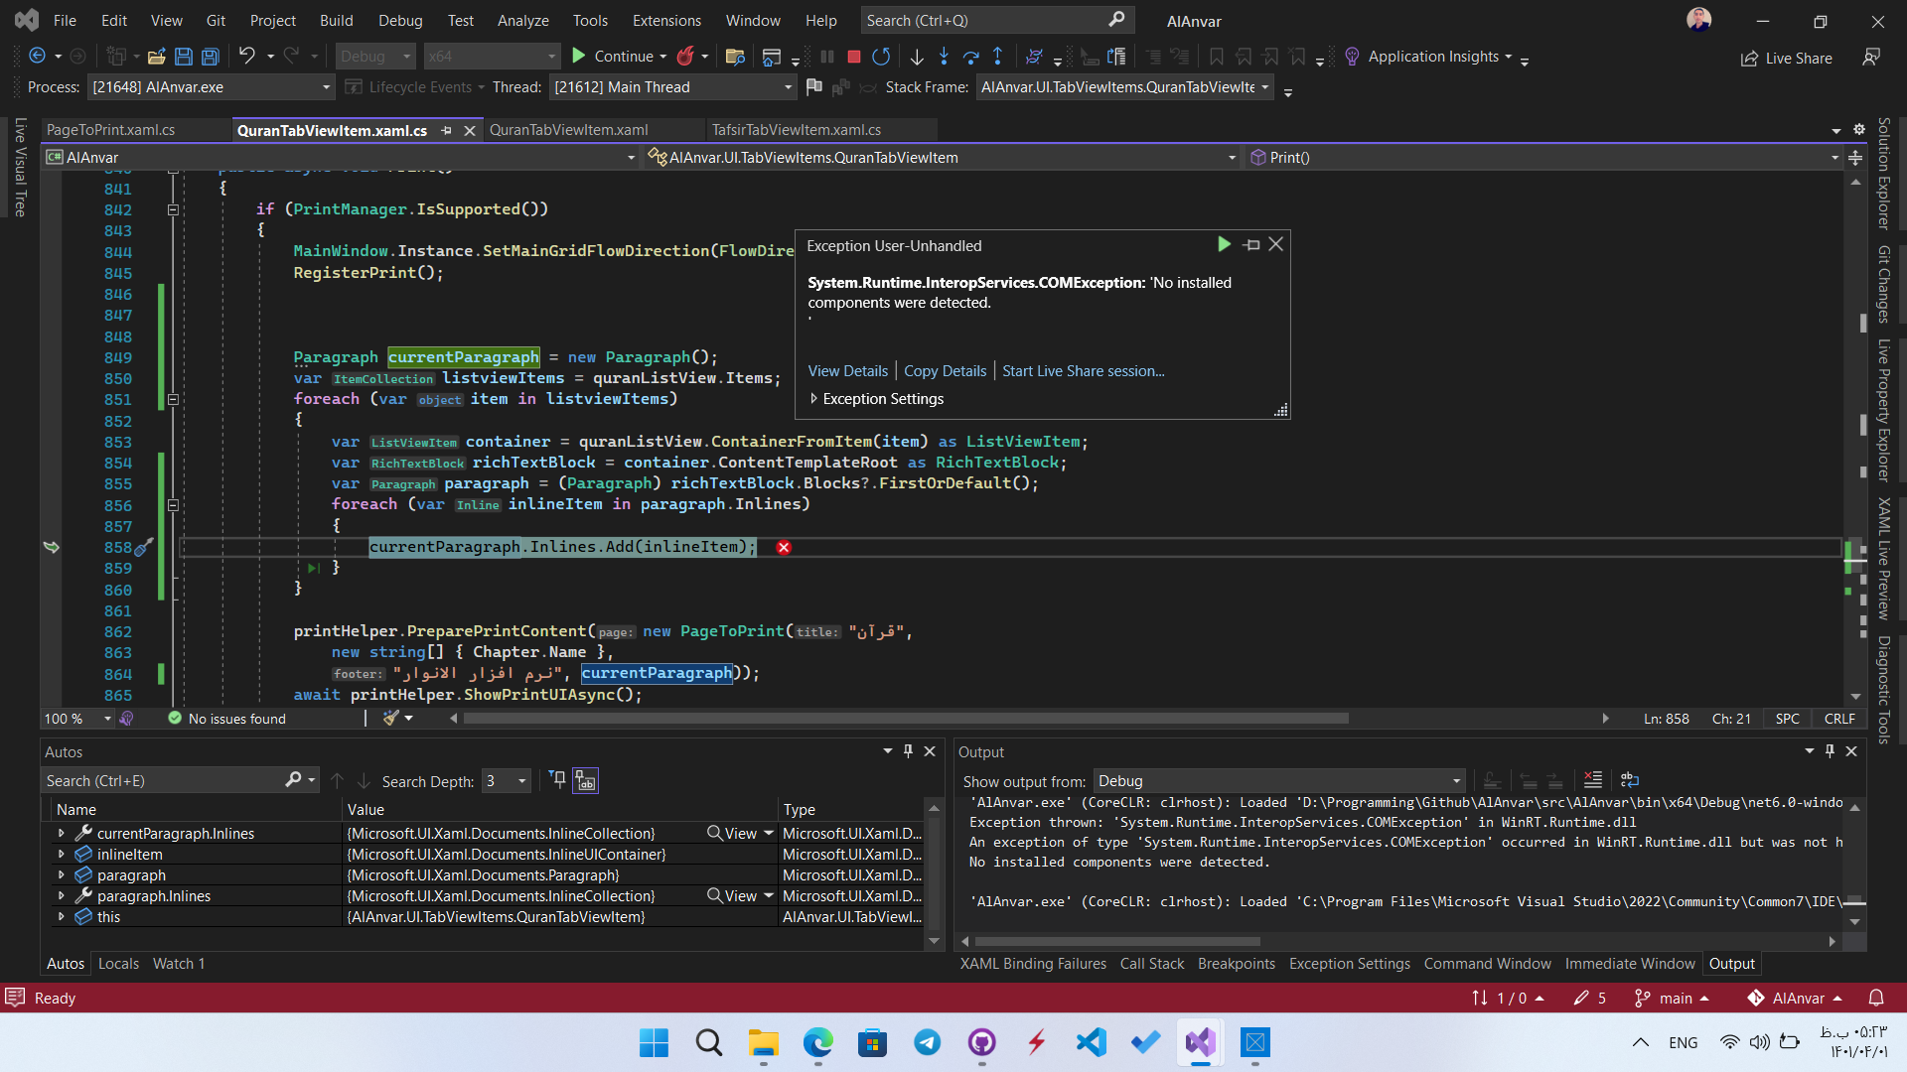Screen dimensions: 1907x1072
Task: Open the Debug menu
Action: (400, 20)
